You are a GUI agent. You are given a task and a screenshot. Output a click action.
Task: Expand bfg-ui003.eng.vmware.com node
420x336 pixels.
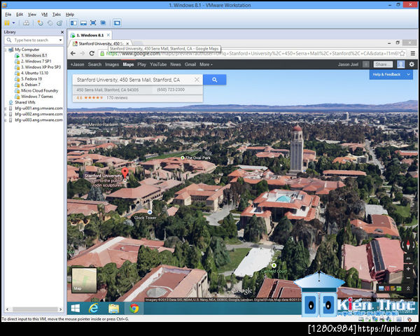click(x=5, y=120)
